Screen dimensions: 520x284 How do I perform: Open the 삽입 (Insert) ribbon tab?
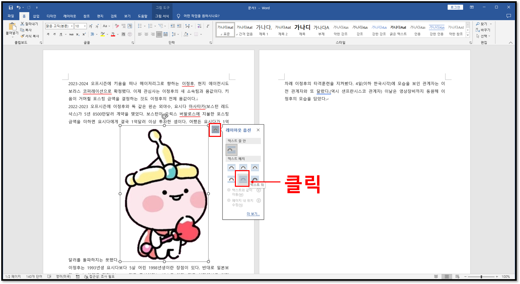36,16
